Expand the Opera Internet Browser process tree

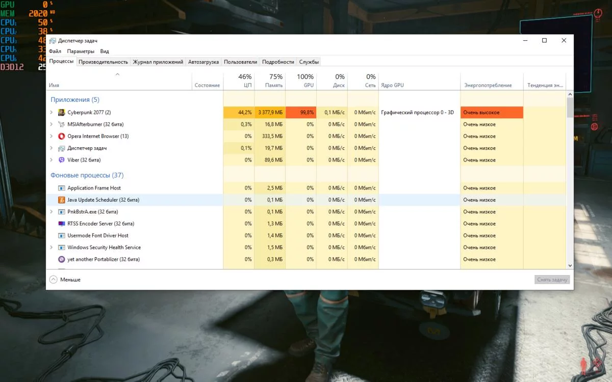pos(52,137)
